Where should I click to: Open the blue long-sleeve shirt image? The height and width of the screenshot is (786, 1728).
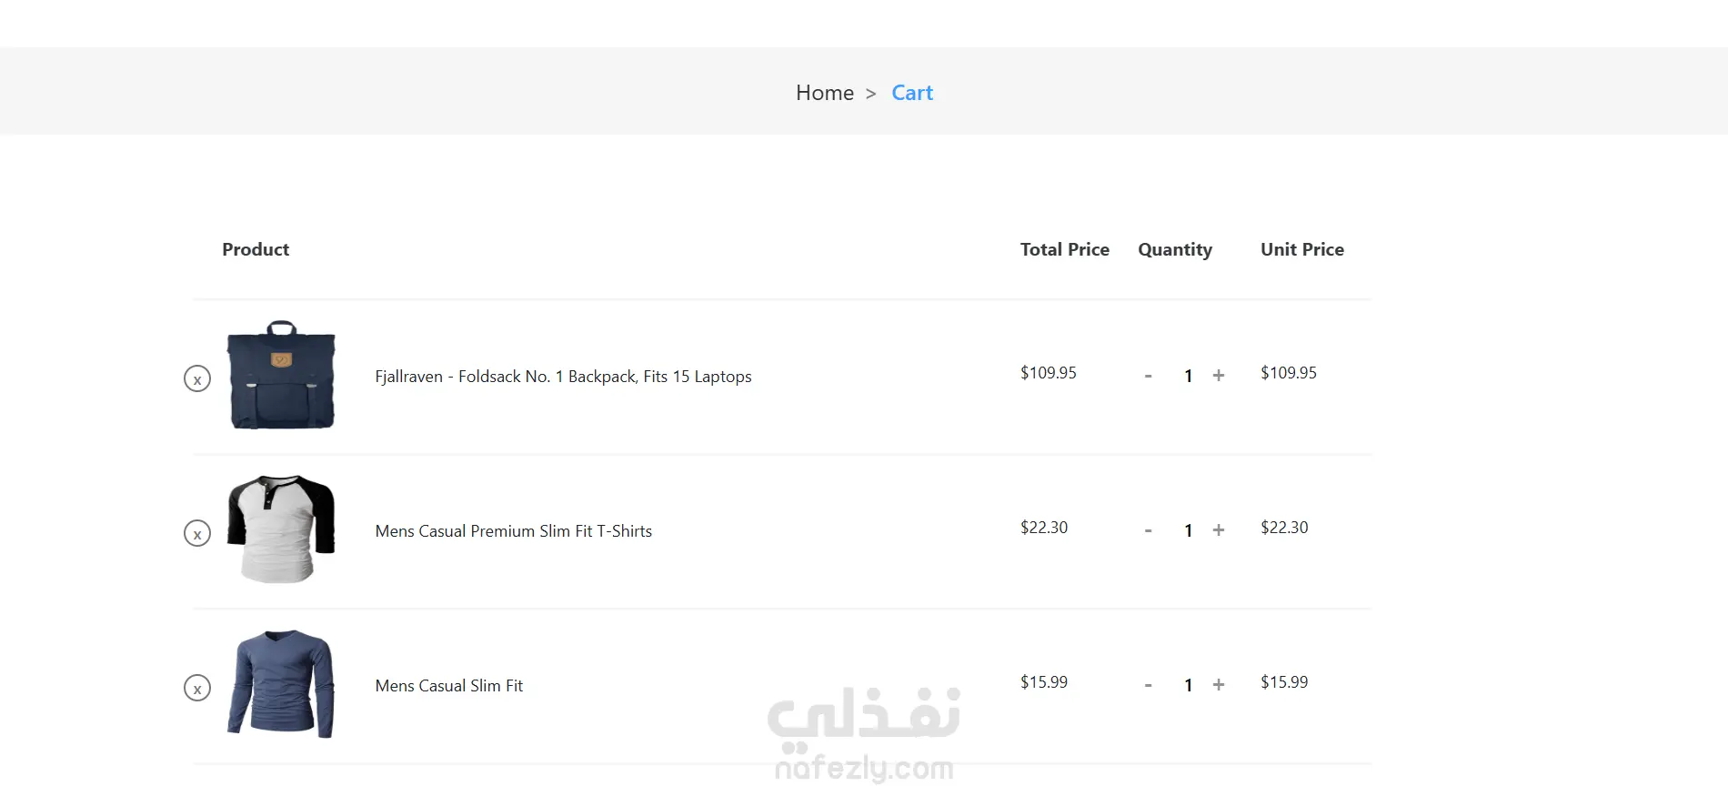tap(281, 684)
